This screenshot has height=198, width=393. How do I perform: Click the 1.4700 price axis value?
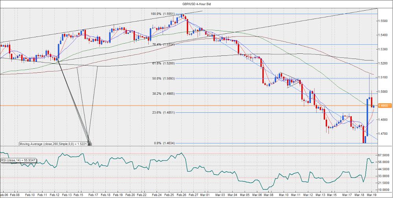[x=384, y=134]
